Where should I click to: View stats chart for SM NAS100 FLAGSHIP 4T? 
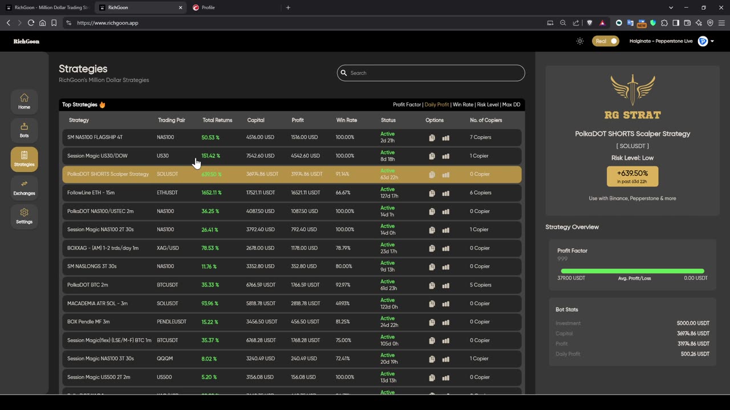[x=446, y=137]
